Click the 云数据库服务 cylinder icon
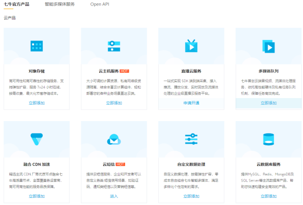 (268, 139)
